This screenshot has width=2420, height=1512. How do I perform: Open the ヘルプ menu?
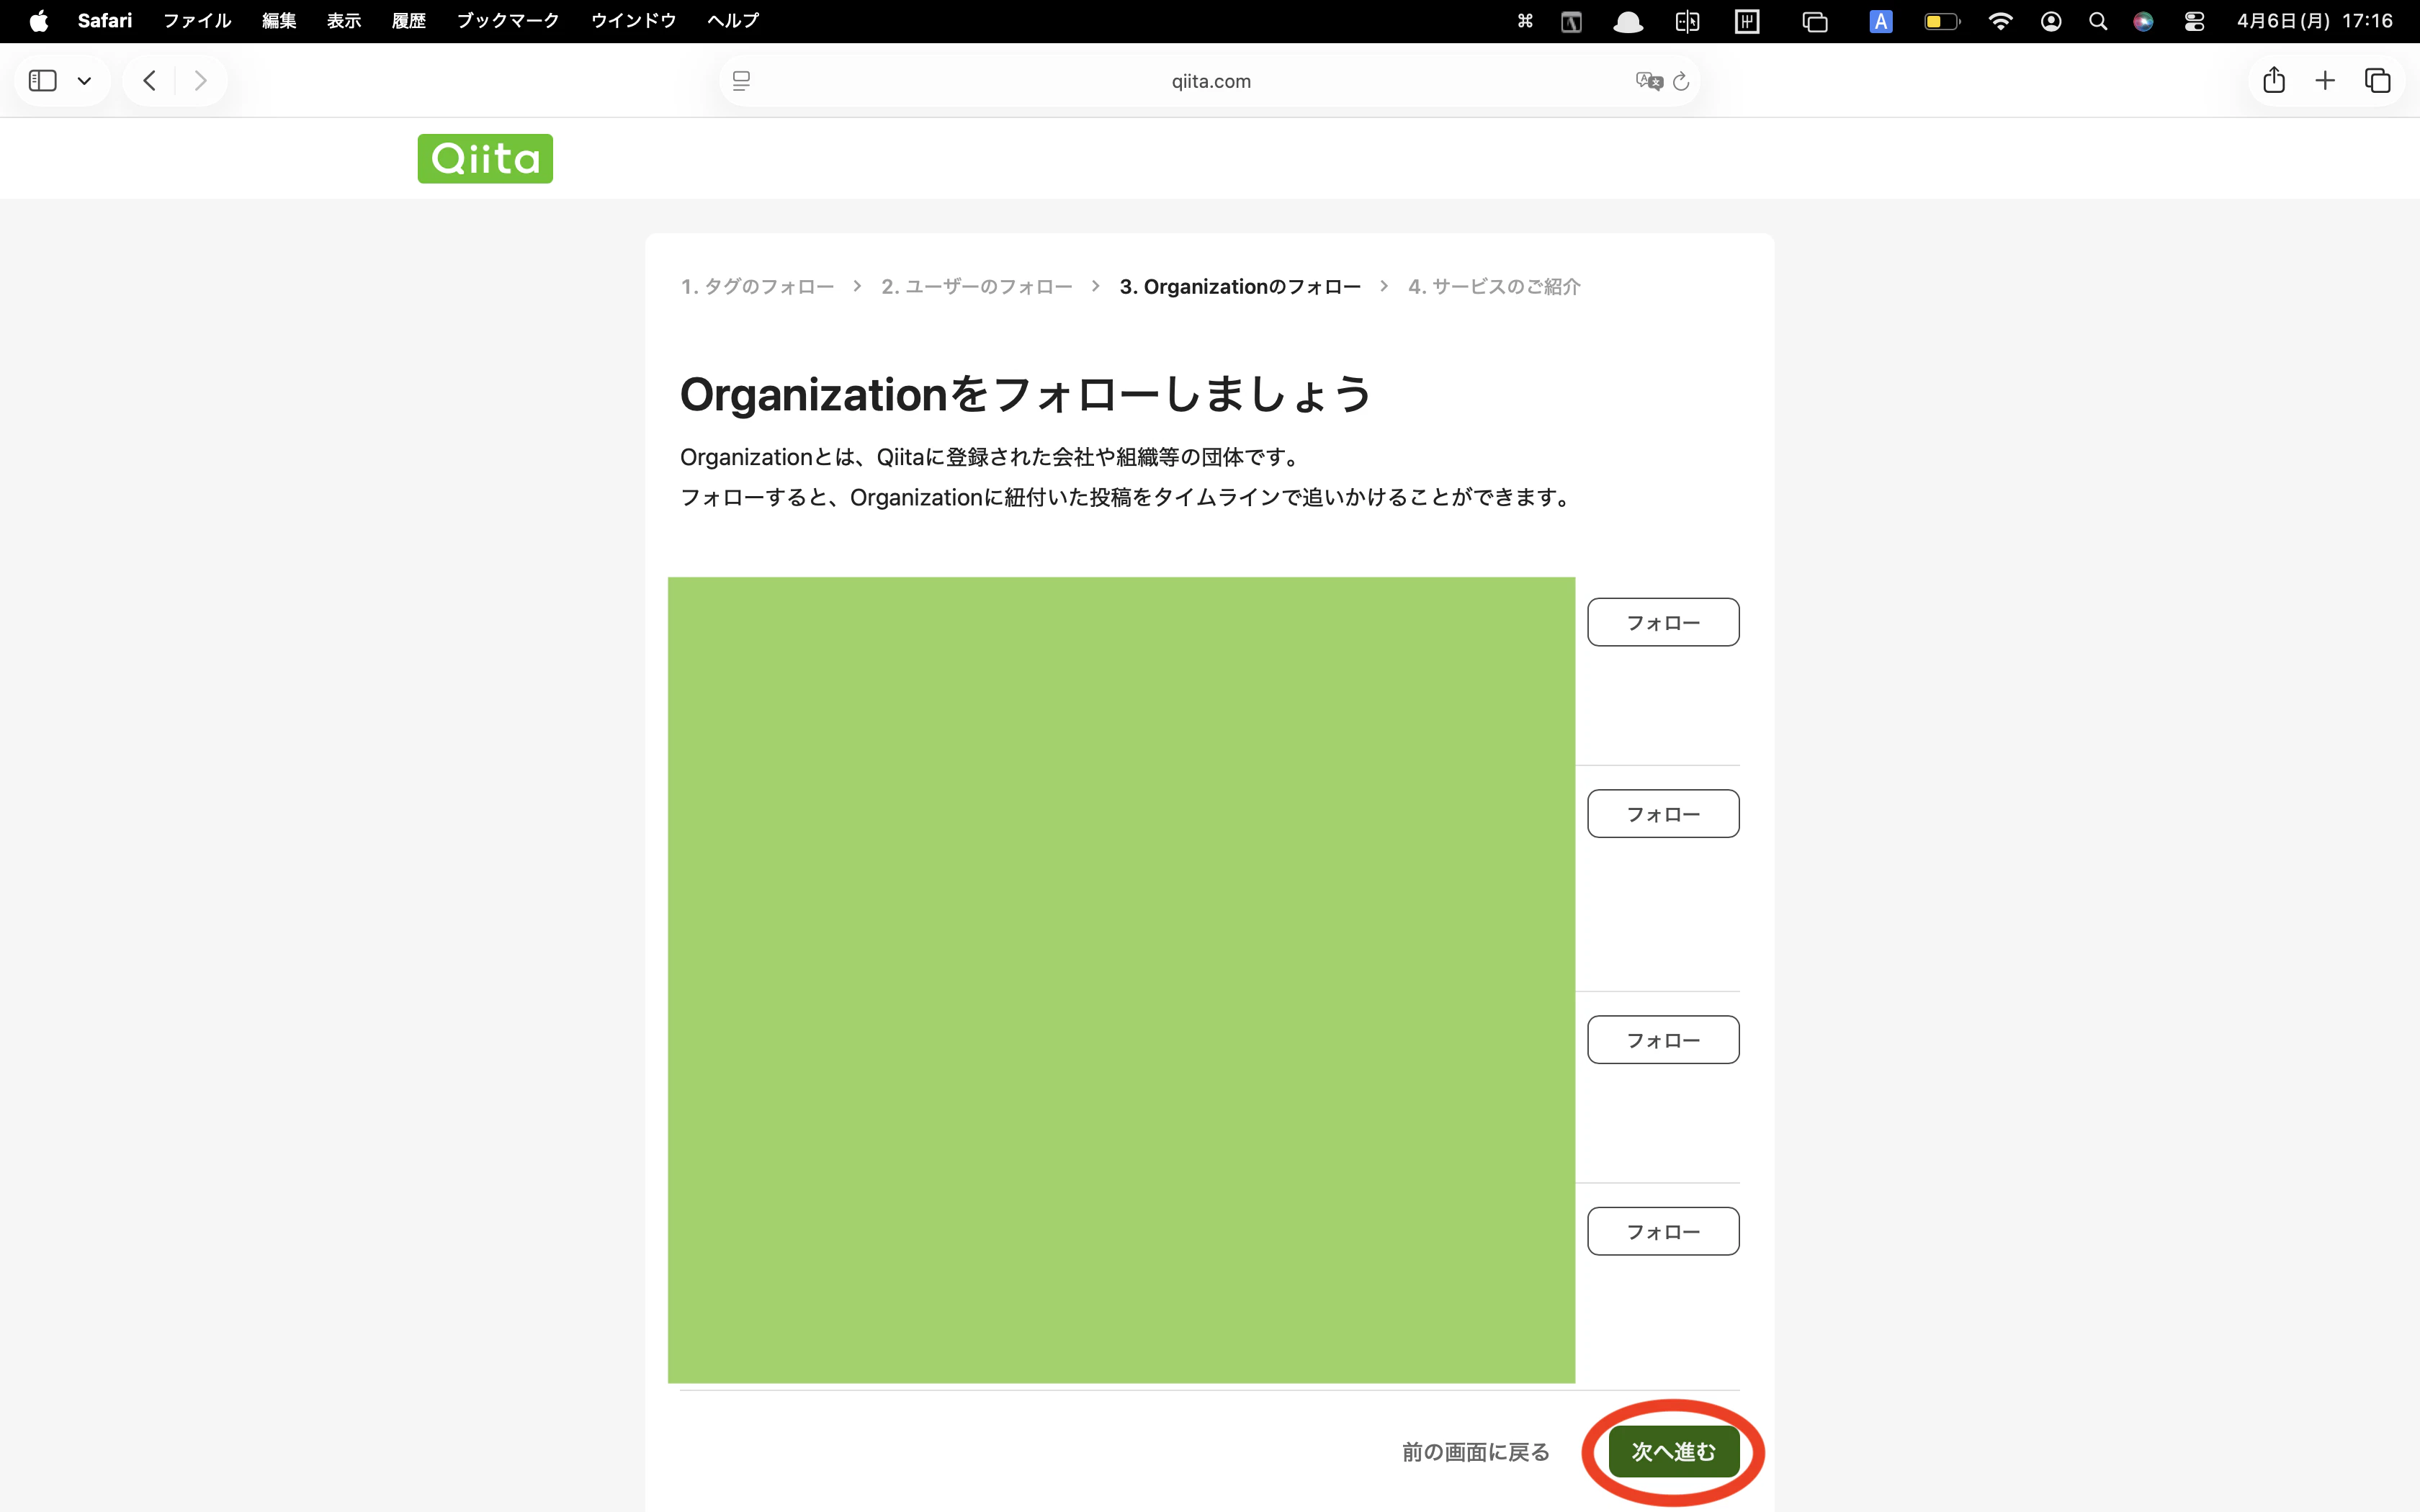733,21
